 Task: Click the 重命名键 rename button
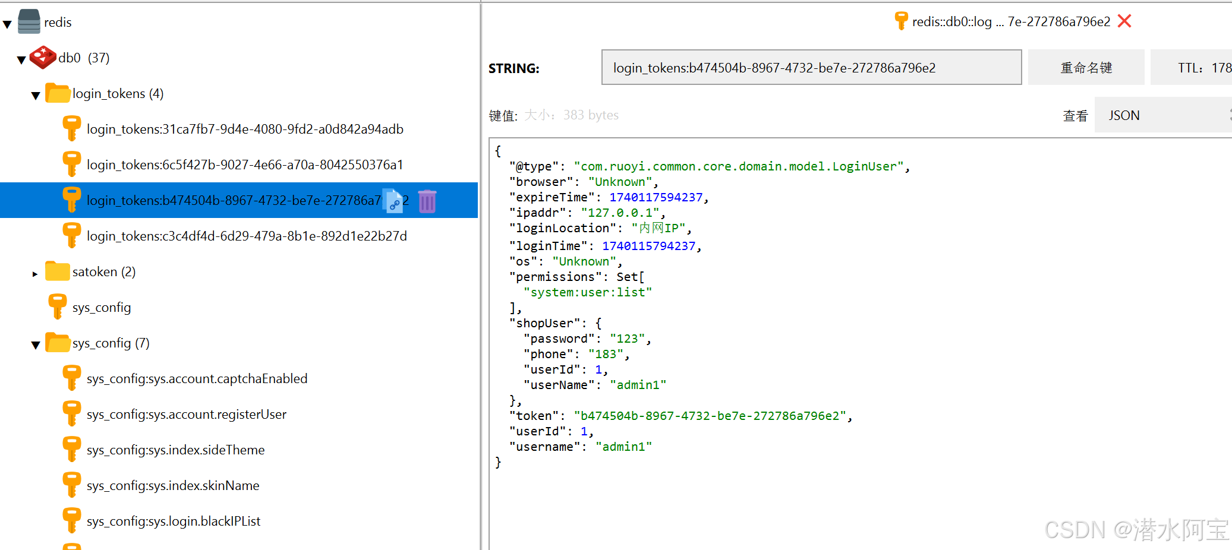1086,67
